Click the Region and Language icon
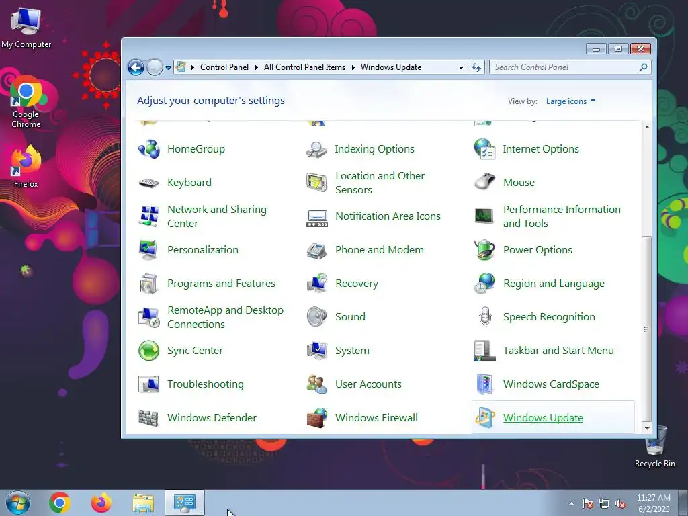This screenshot has width=688, height=516. tap(484, 284)
